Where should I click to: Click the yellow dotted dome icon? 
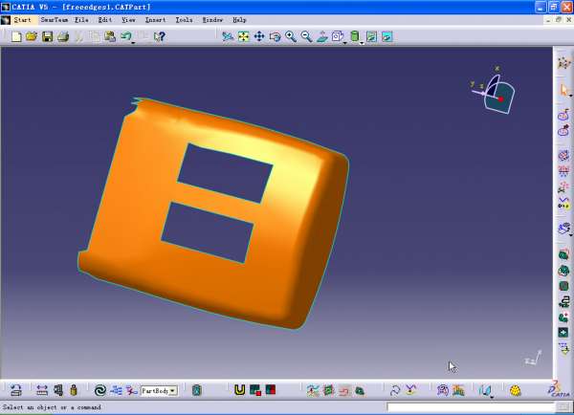click(x=515, y=390)
